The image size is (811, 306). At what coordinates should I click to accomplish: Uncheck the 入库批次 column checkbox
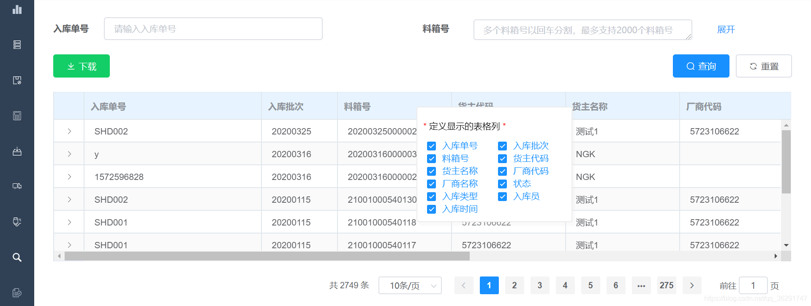[502, 146]
